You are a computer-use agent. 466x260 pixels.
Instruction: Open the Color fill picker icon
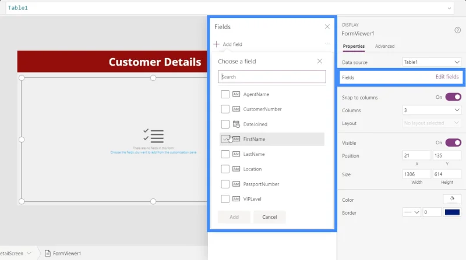(x=452, y=199)
